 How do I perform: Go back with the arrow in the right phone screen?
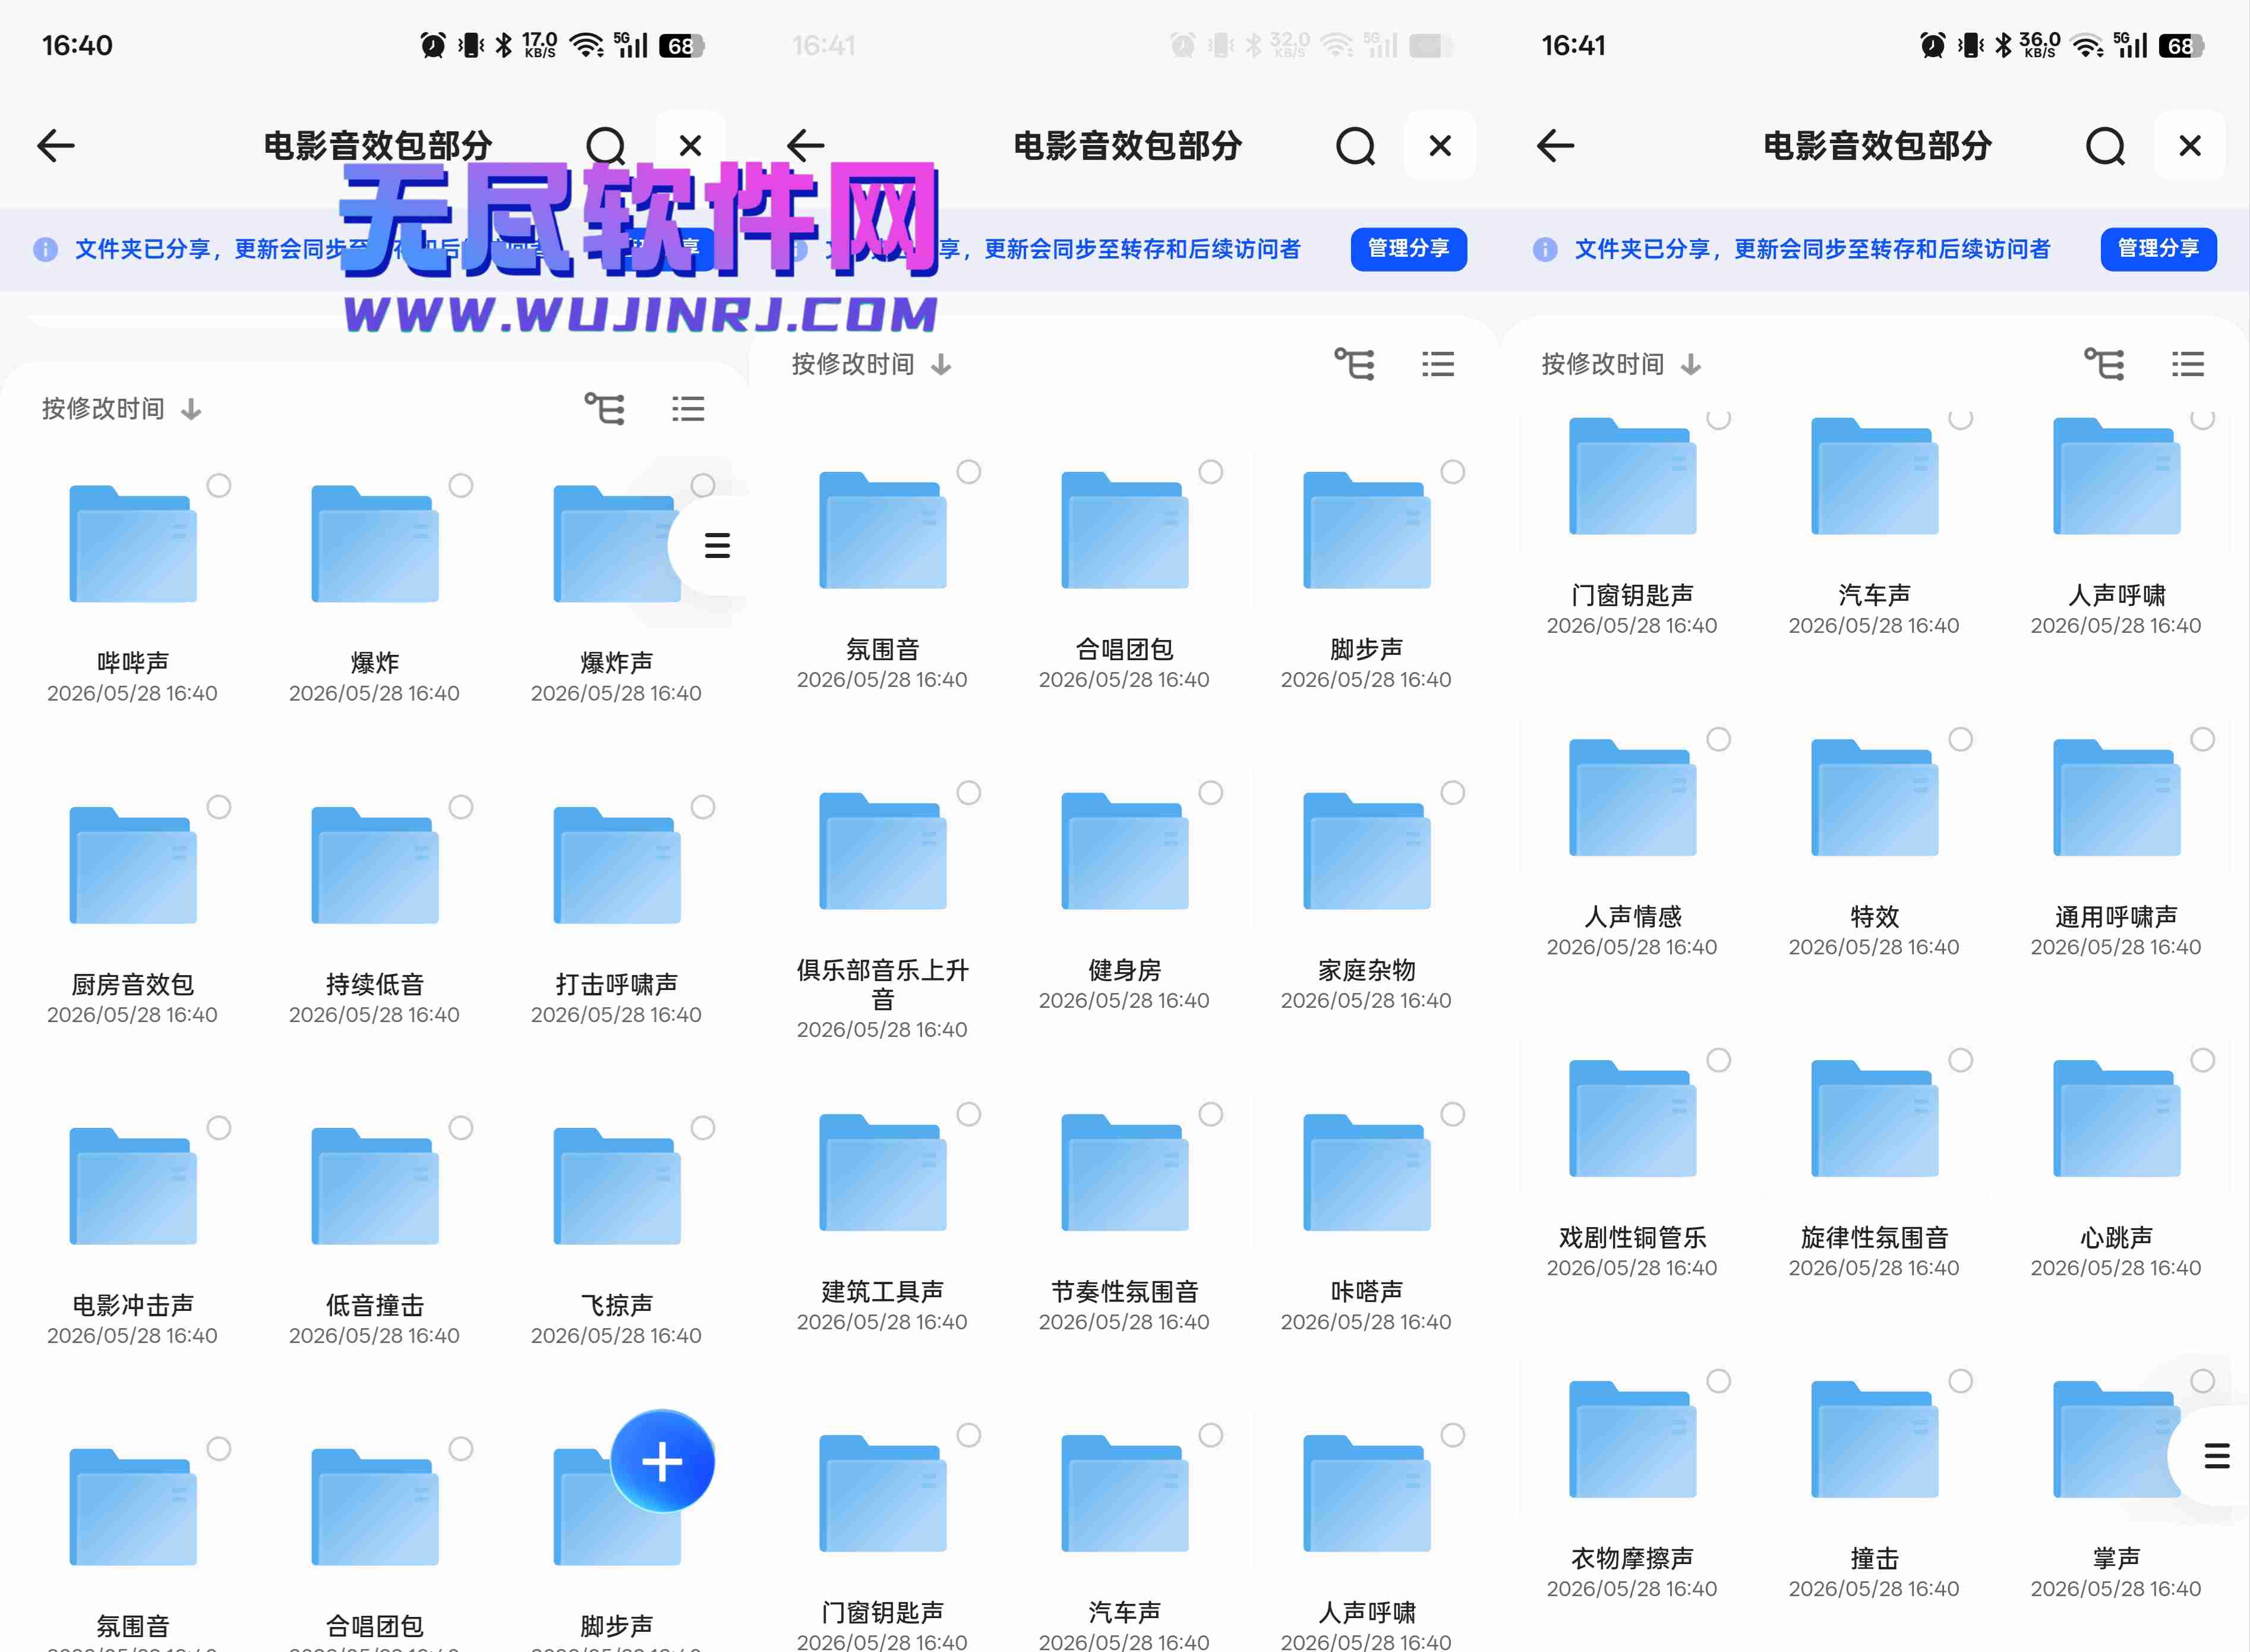point(1555,146)
